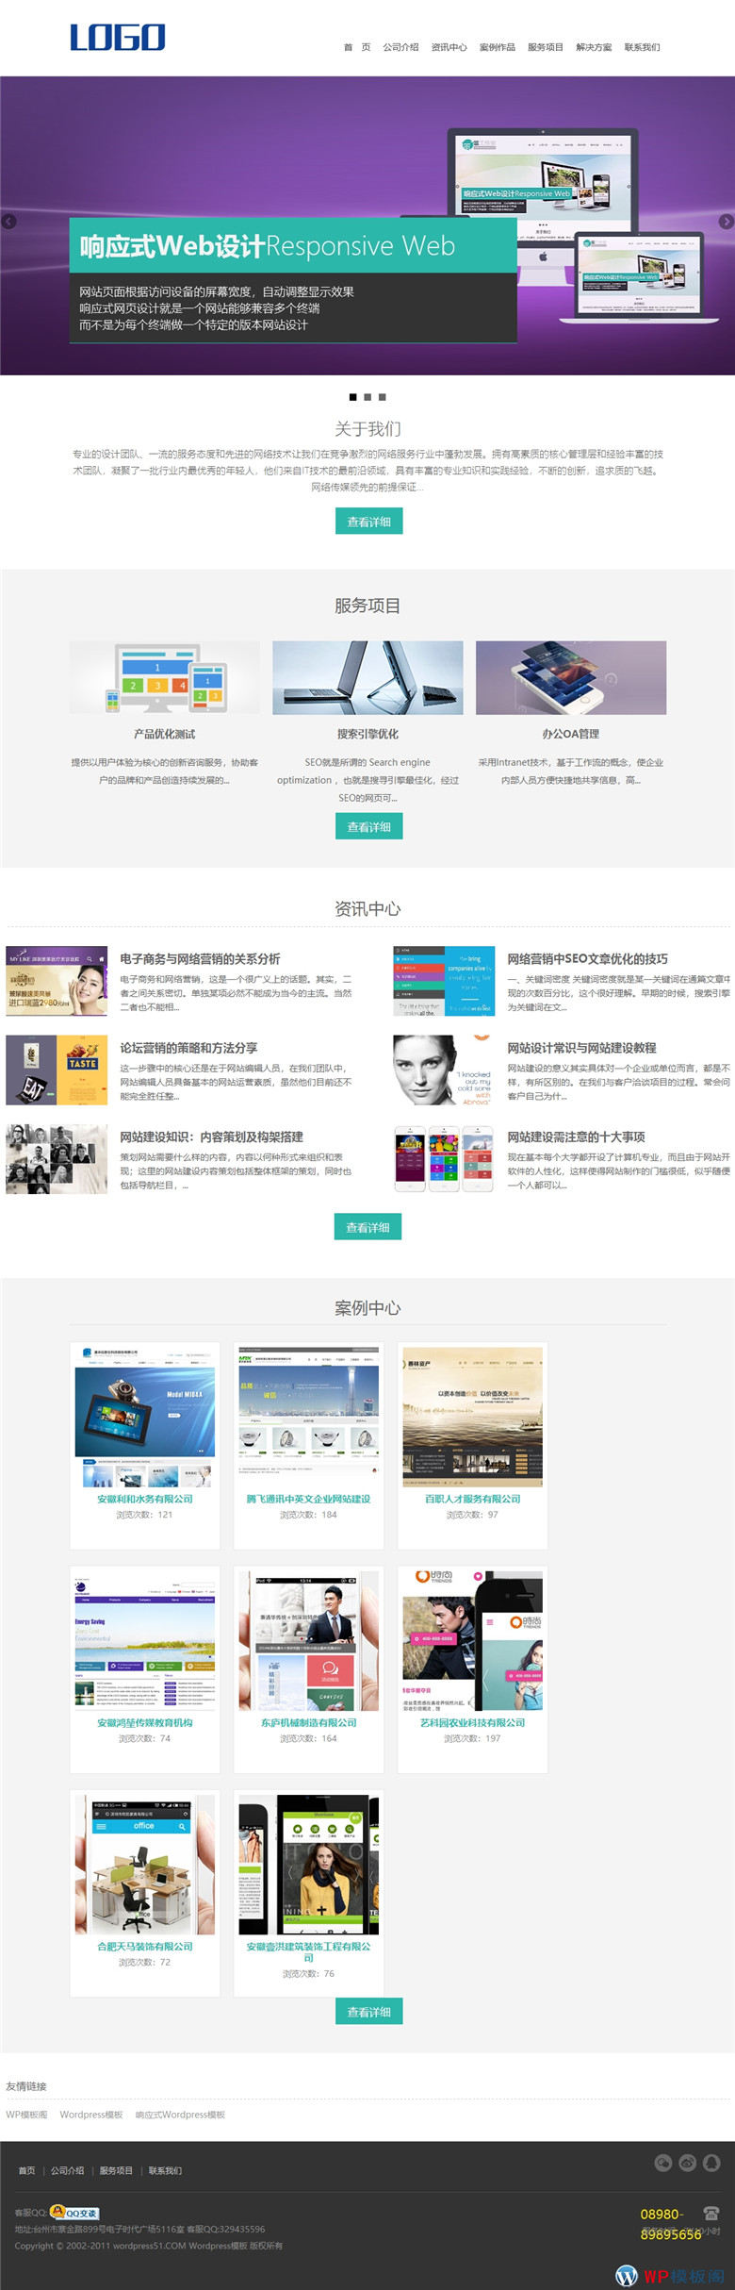
Task: Open the 产品优化测试 service image
Action: [165, 678]
